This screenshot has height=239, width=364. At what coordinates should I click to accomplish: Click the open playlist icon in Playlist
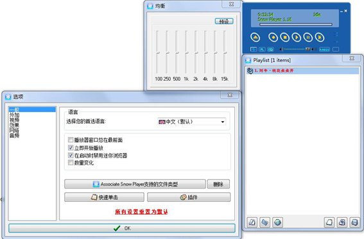point(342,222)
